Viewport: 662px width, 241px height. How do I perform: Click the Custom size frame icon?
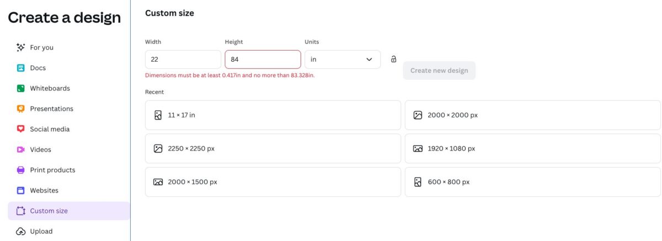point(20,211)
